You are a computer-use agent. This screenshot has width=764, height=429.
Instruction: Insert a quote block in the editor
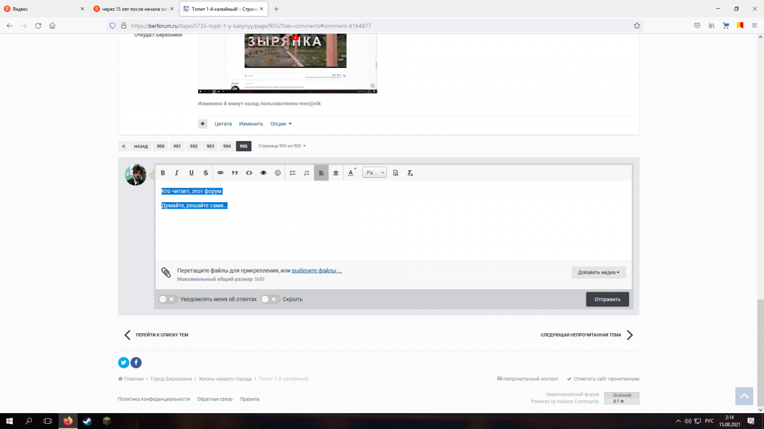coord(234,173)
